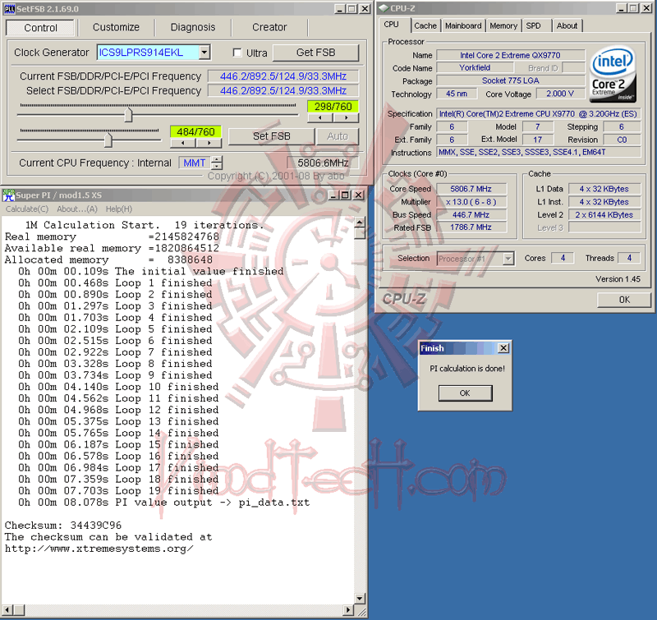This screenshot has width=657, height=620.
Task: Click Super PI vertical scrollbar up arrow
Action: coord(360,222)
